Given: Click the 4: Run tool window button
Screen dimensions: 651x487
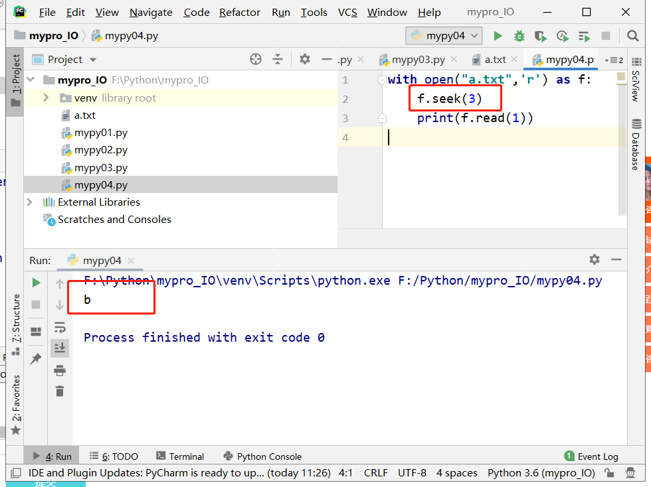Looking at the screenshot, I should [x=52, y=456].
